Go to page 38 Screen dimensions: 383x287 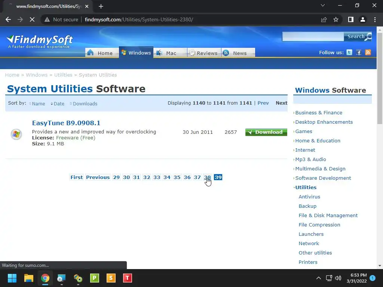207,177
